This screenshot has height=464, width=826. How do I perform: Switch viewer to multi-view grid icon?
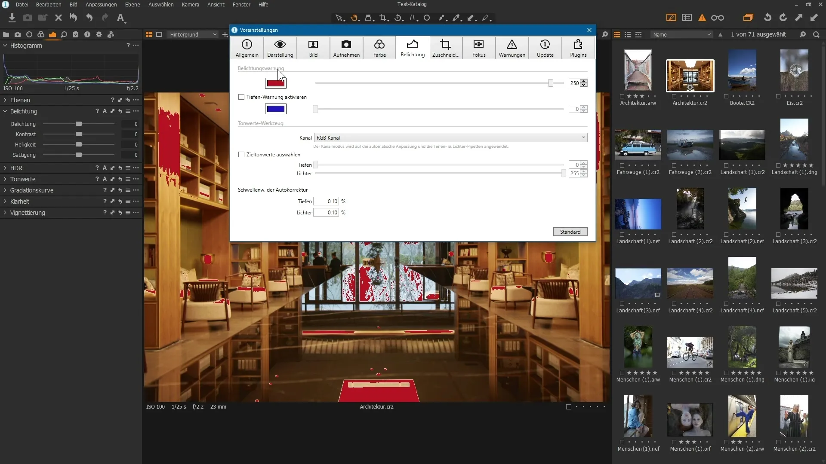tap(149, 34)
